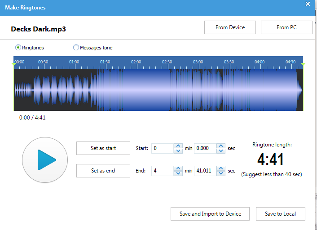
Task: Decrease the End seconds value
Action: coord(220,173)
